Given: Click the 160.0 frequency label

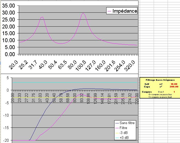Looking at the screenshot, I should pos(101,65).
